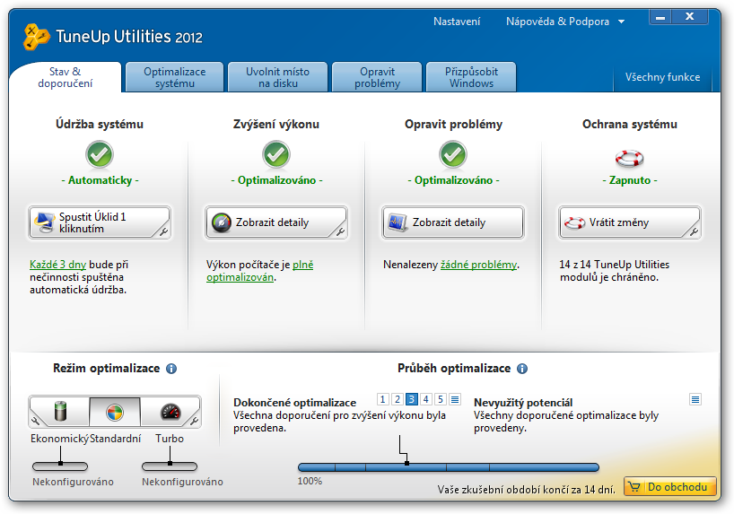Viewport: 734px width, 514px height.
Task: Select highlighted optimization step 3
Action: click(412, 399)
